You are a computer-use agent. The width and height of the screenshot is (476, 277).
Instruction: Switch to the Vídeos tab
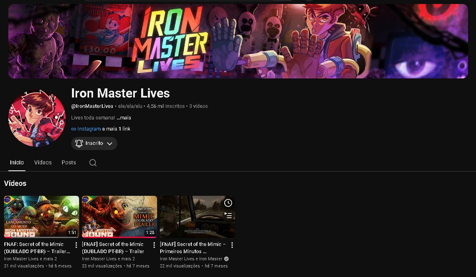pos(43,162)
